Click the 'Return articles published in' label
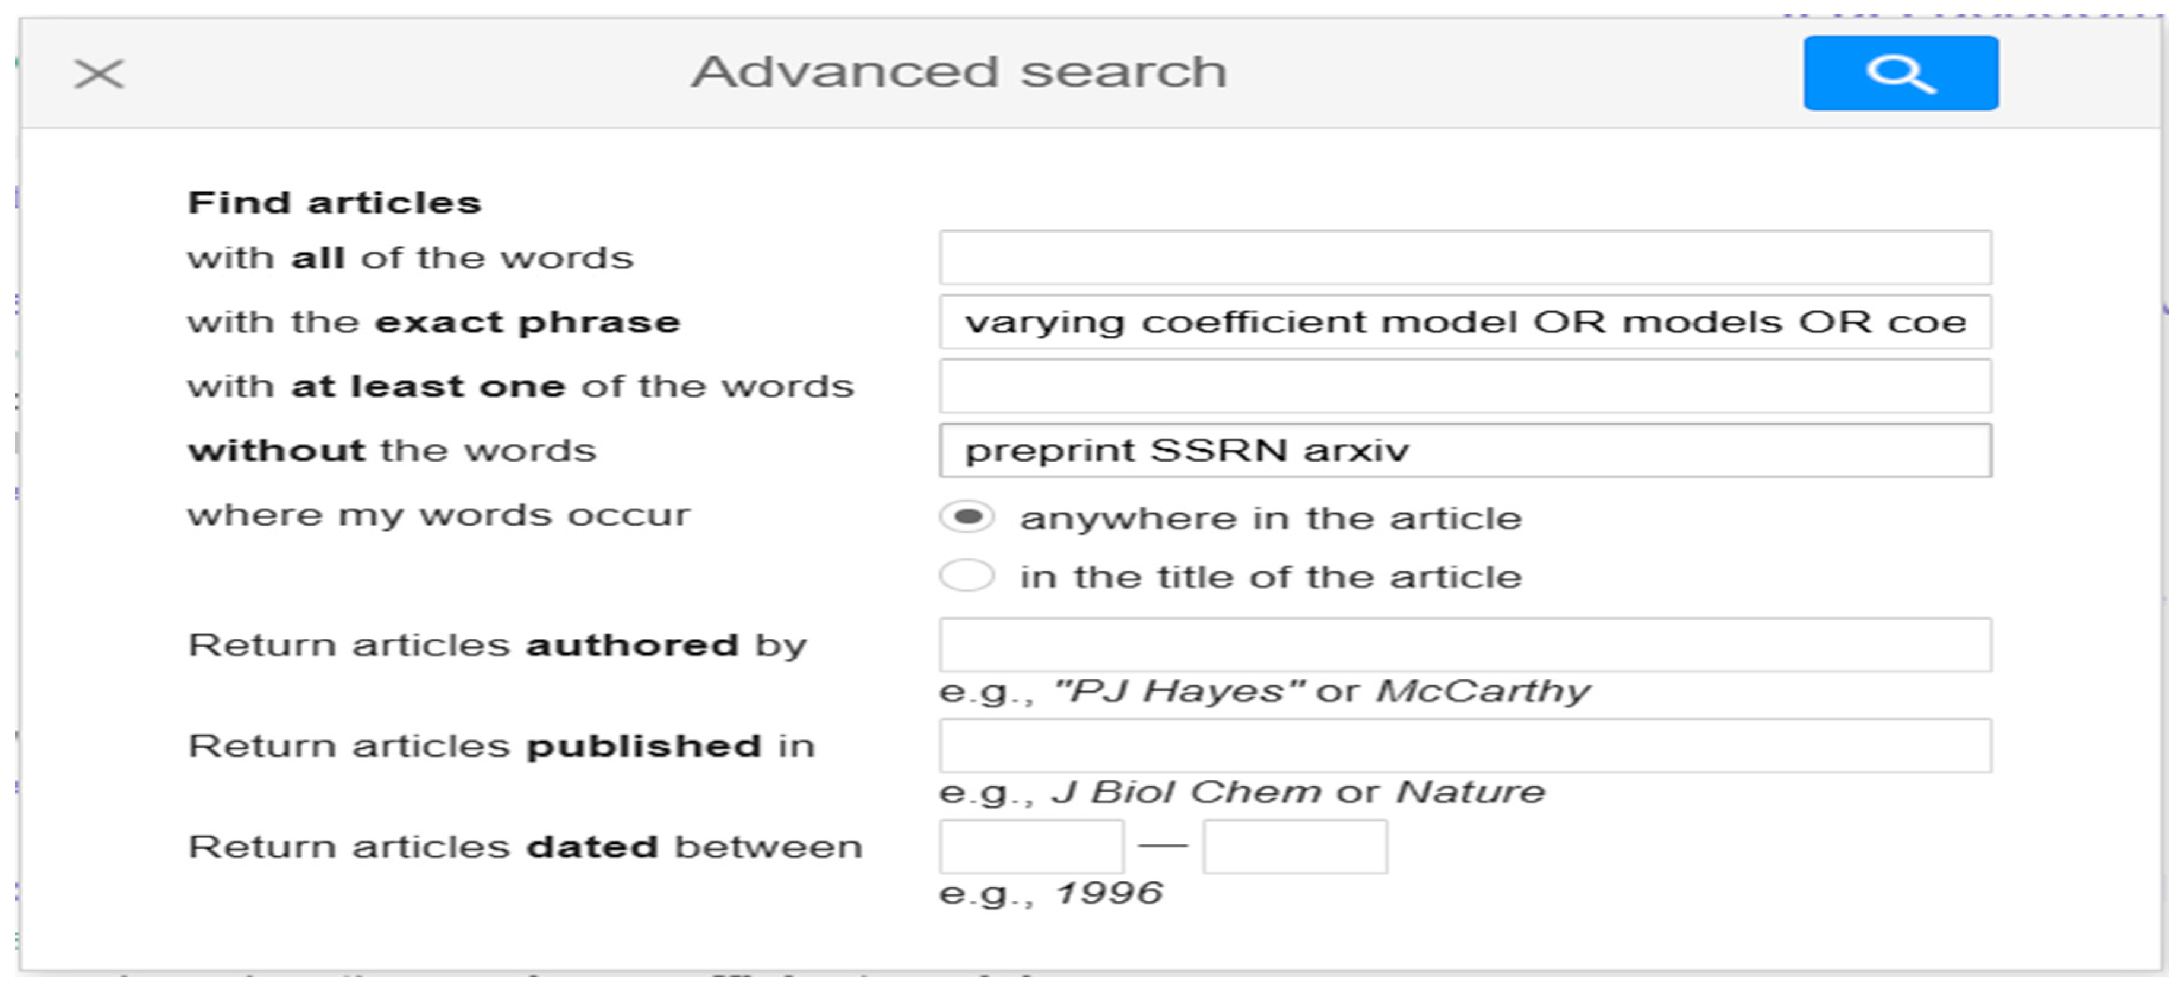This screenshot has width=2178, height=991. pos(500,746)
